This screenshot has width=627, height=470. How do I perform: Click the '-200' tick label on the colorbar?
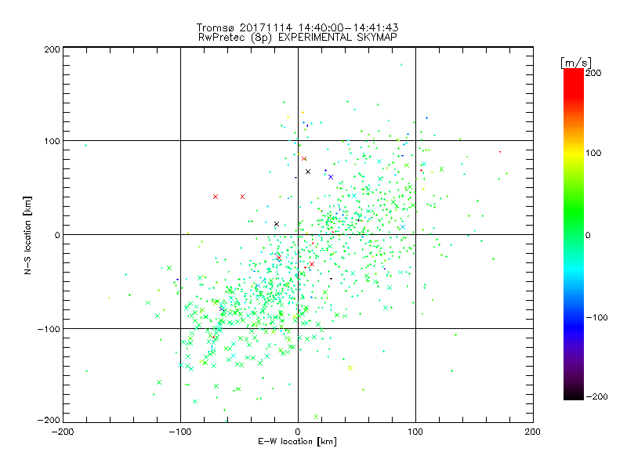point(596,396)
